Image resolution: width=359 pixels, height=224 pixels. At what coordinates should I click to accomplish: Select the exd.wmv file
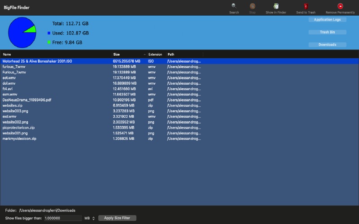tap(179, 116)
